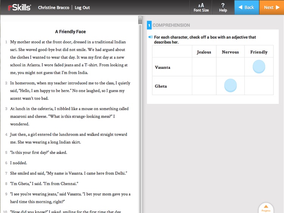
Task: Log Out of the account
Action: point(82,8)
